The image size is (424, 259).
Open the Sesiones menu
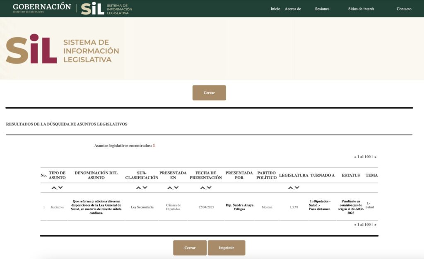coord(322,9)
